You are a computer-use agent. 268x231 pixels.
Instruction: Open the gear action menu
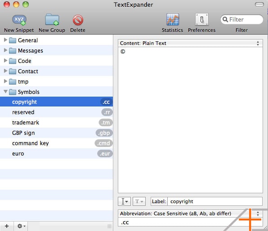[x=21, y=226]
